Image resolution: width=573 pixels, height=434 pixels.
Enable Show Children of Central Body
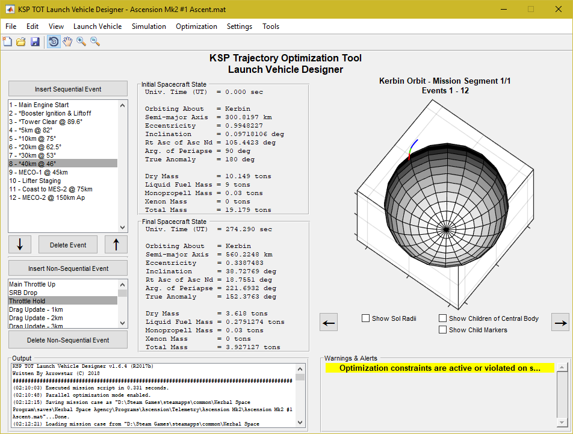442,318
